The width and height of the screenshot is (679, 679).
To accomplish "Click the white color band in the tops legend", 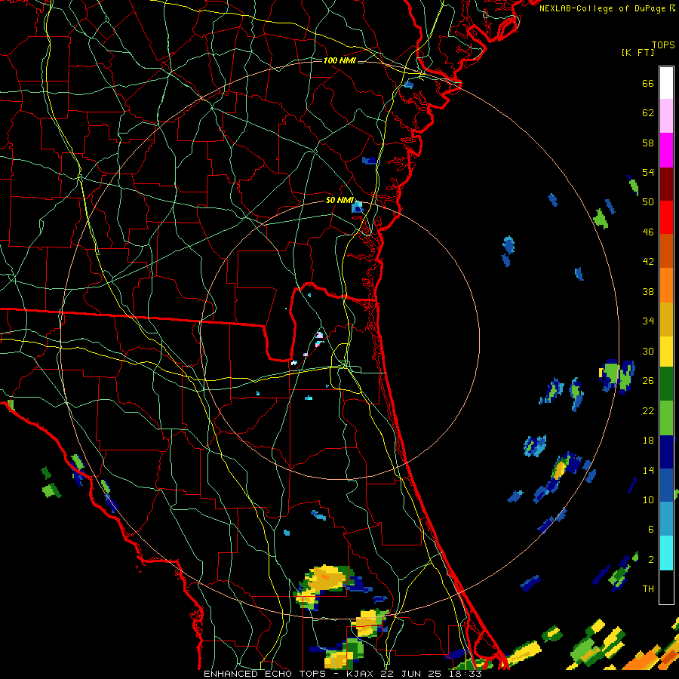I will coord(666,83).
